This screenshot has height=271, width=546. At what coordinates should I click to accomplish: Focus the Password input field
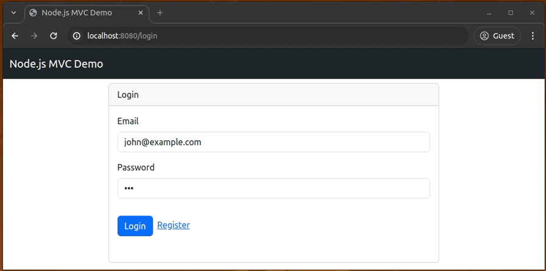(x=273, y=189)
